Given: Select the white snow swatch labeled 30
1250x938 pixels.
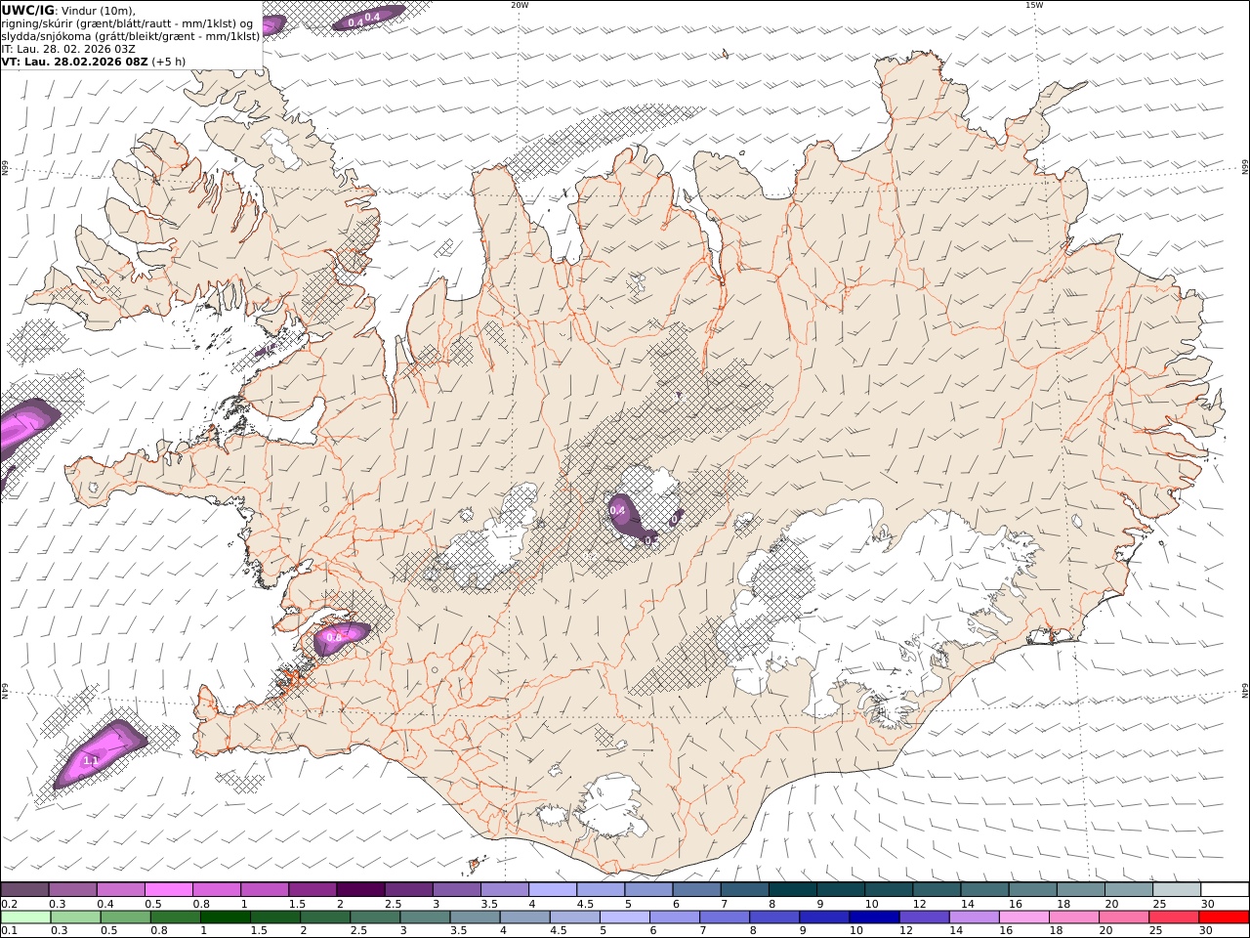Looking at the screenshot, I should tap(1224, 889).
